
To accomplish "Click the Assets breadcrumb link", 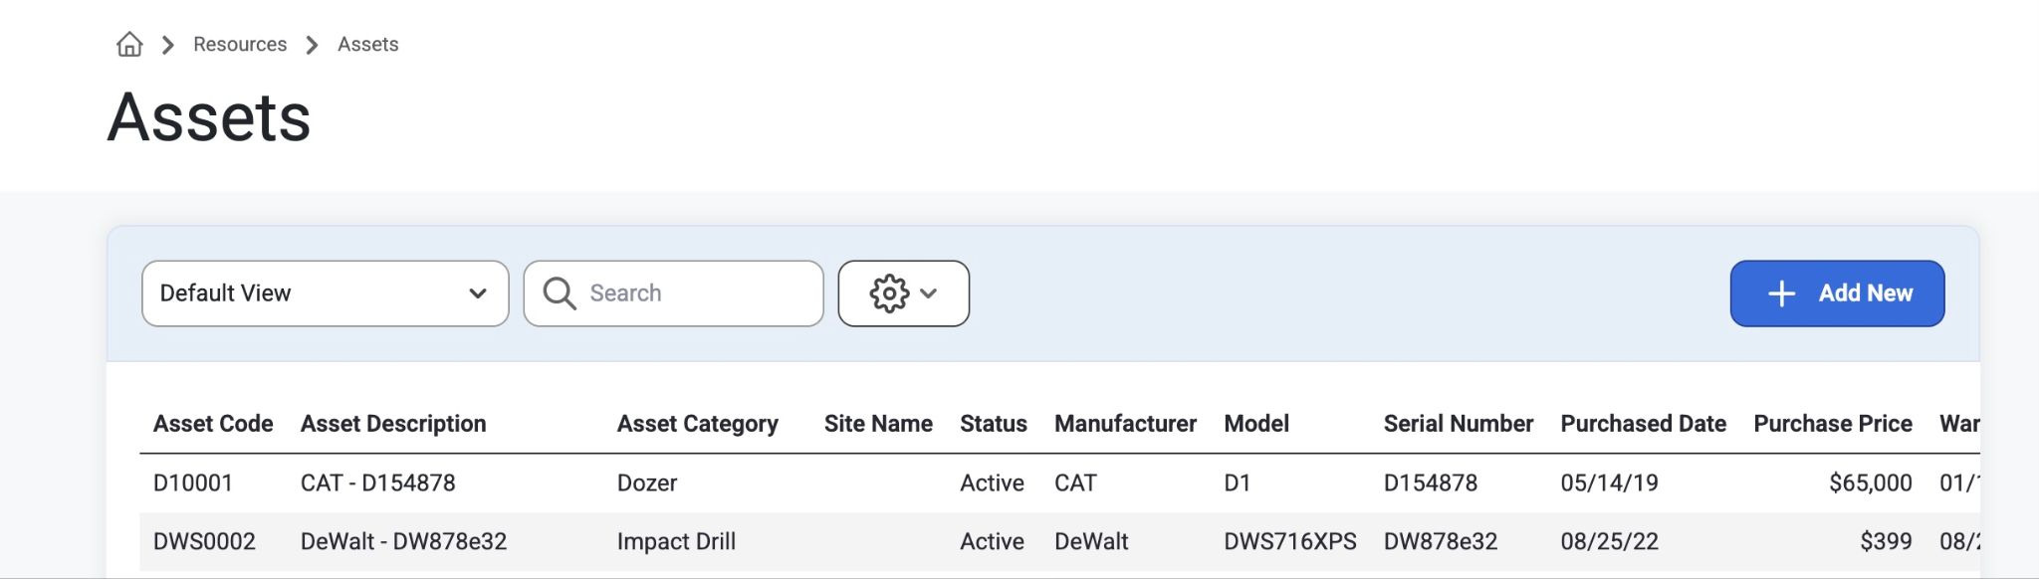I will (368, 45).
